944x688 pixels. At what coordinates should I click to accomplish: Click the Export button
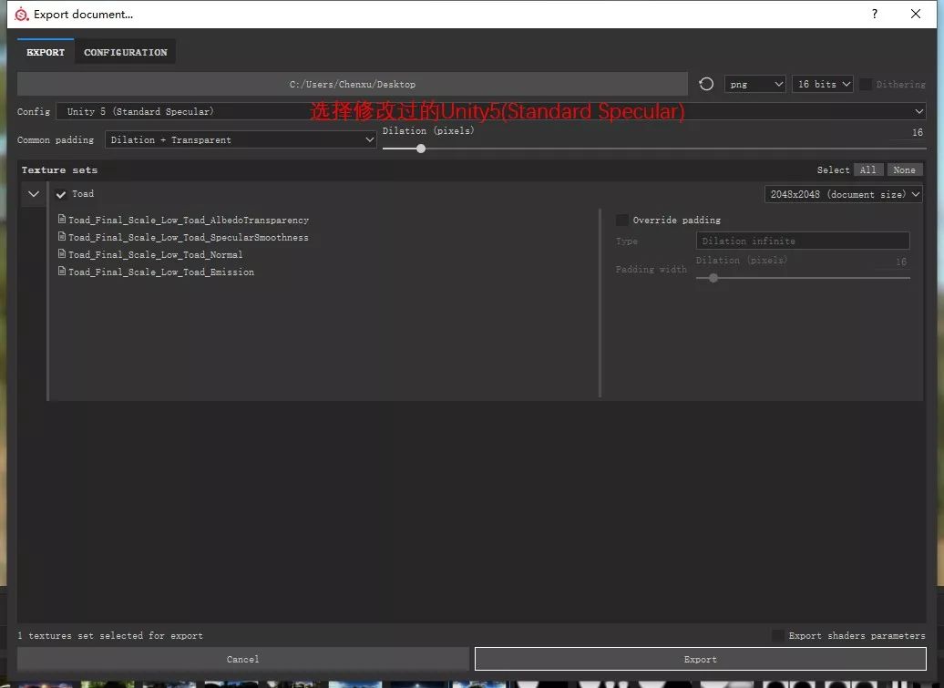(x=700, y=658)
